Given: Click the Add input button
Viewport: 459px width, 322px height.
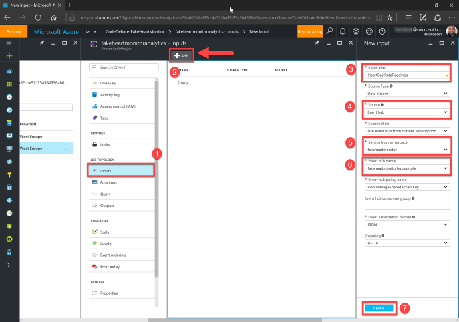Looking at the screenshot, I should [x=182, y=55].
